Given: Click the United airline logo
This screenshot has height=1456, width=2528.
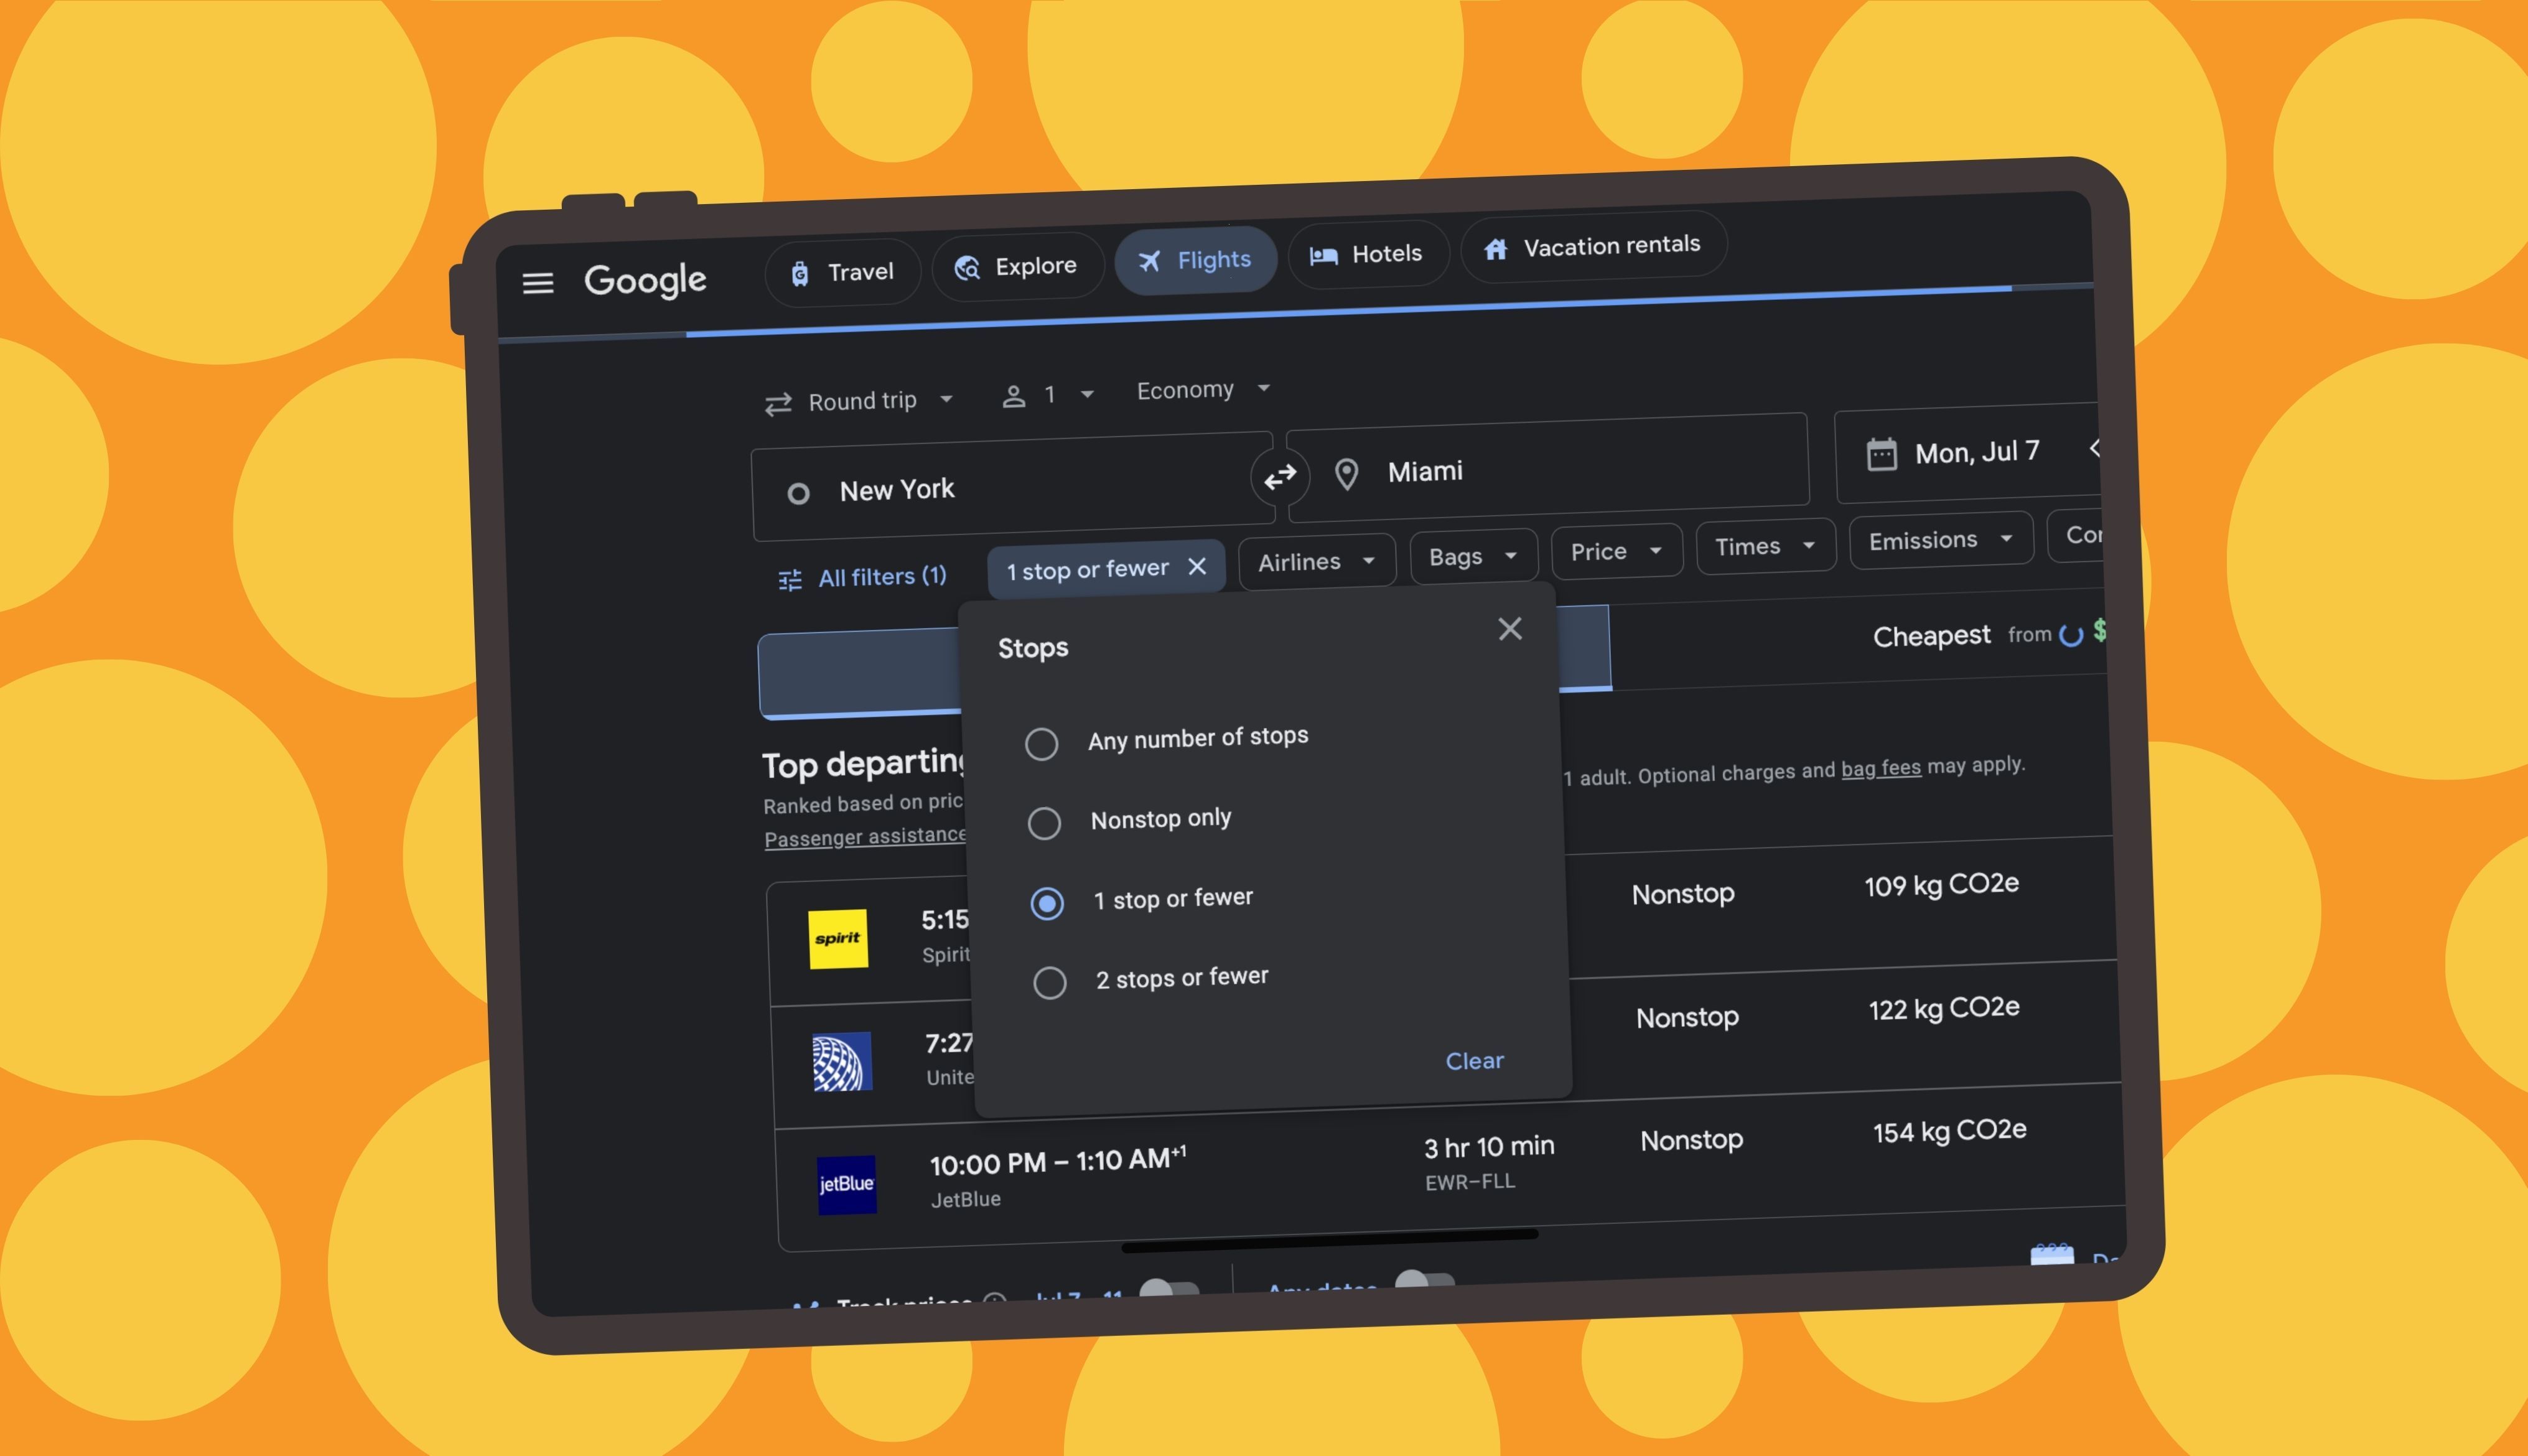Looking at the screenshot, I should point(842,1061).
